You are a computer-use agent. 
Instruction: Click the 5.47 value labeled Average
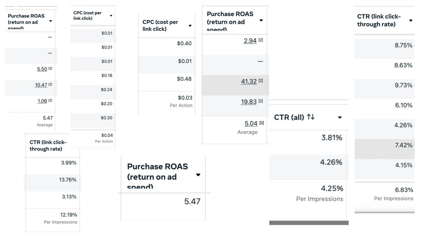tap(47, 118)
